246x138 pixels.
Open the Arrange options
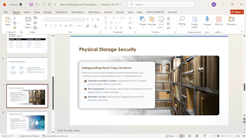pos(152,22)
